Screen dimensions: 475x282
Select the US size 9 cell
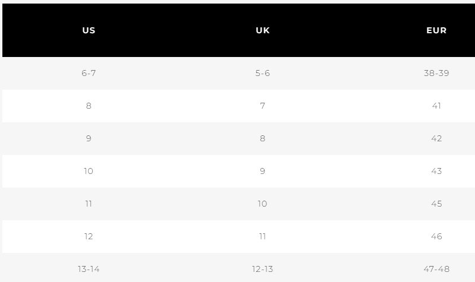89,138
